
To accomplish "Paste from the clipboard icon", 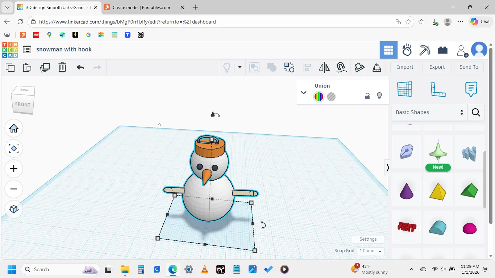I will 27,67.
